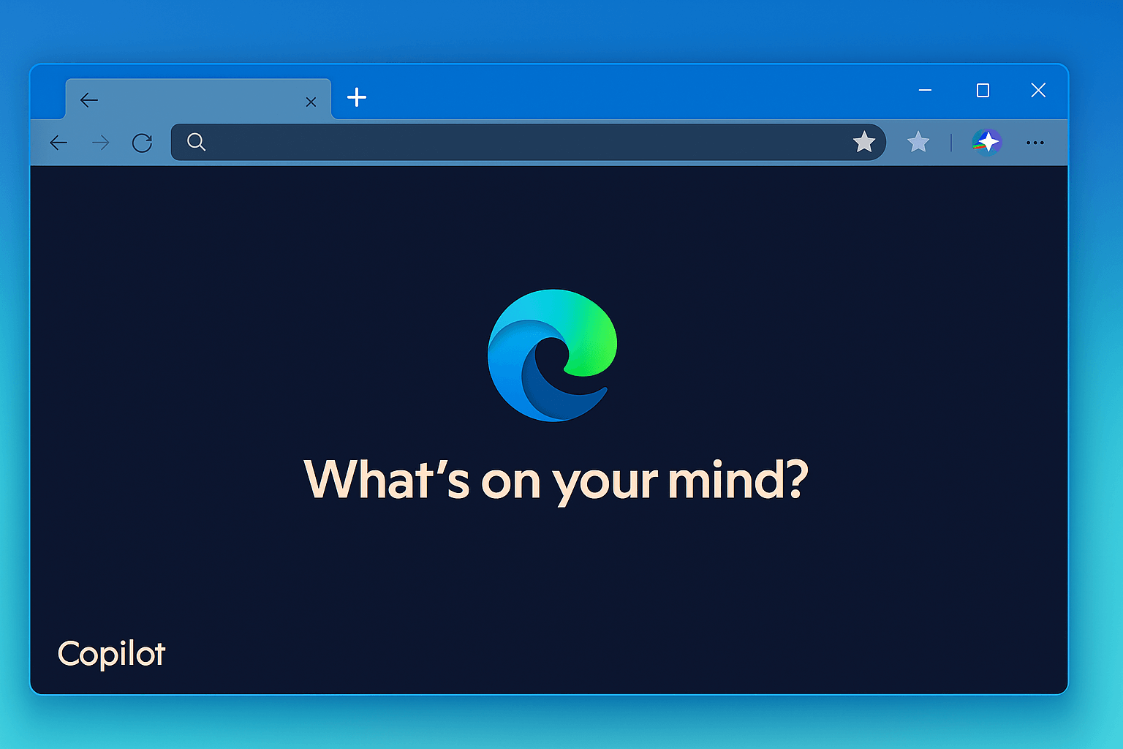Viewport: 1123px width, 749px height.
Task: Click the forward navigation arrow
Action: [101, 143]
